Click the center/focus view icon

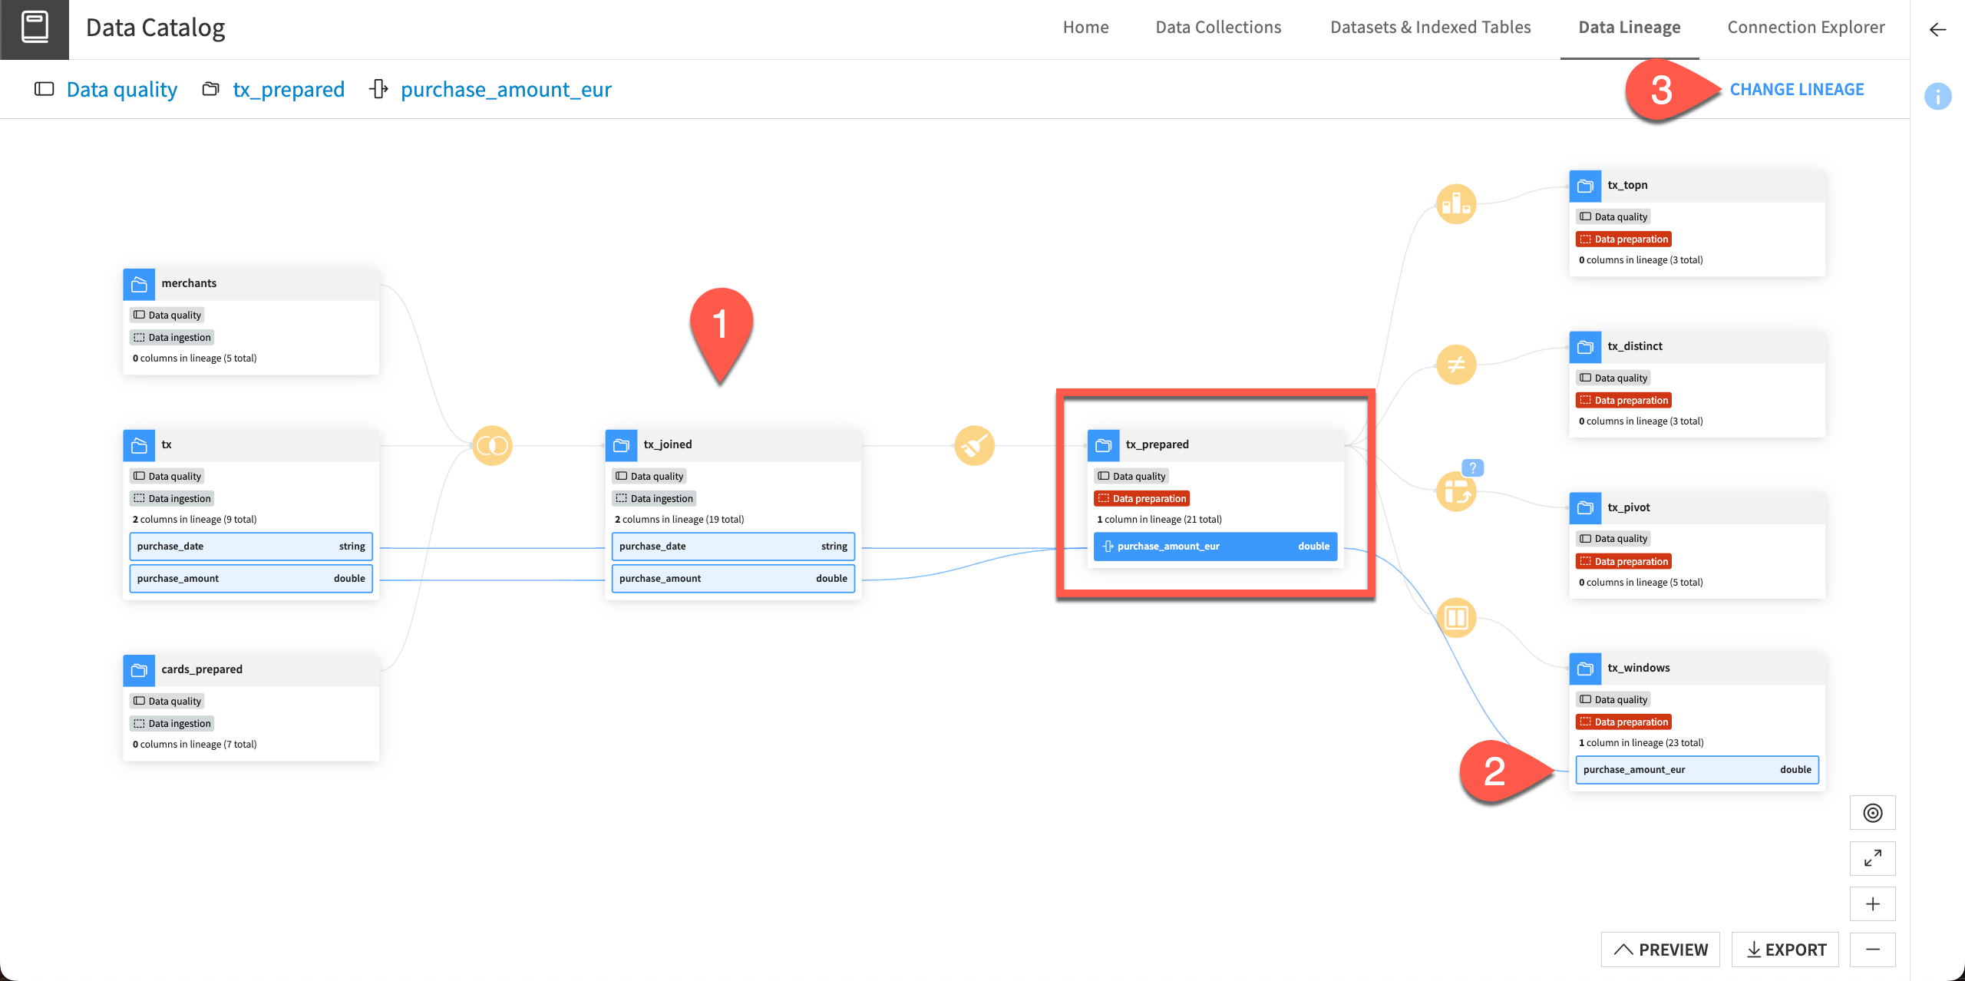1876,812
